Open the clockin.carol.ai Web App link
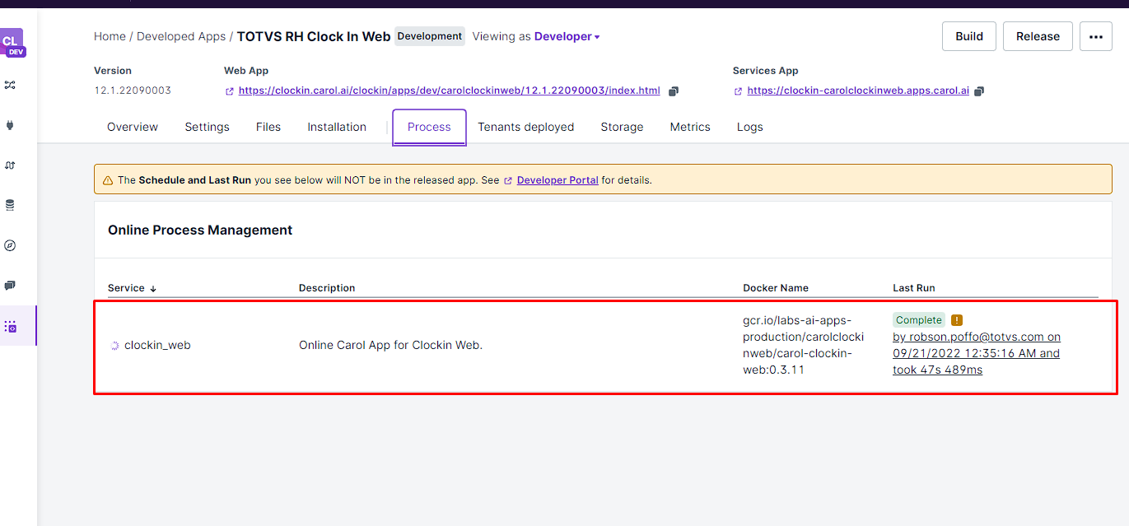This screenshot has width=1129, height=526. 450,91
